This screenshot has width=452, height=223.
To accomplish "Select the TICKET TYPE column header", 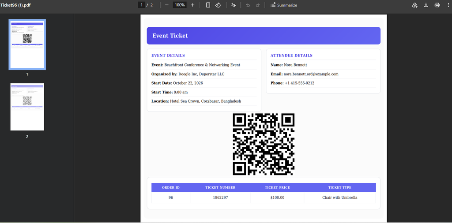I will point(340,188).
